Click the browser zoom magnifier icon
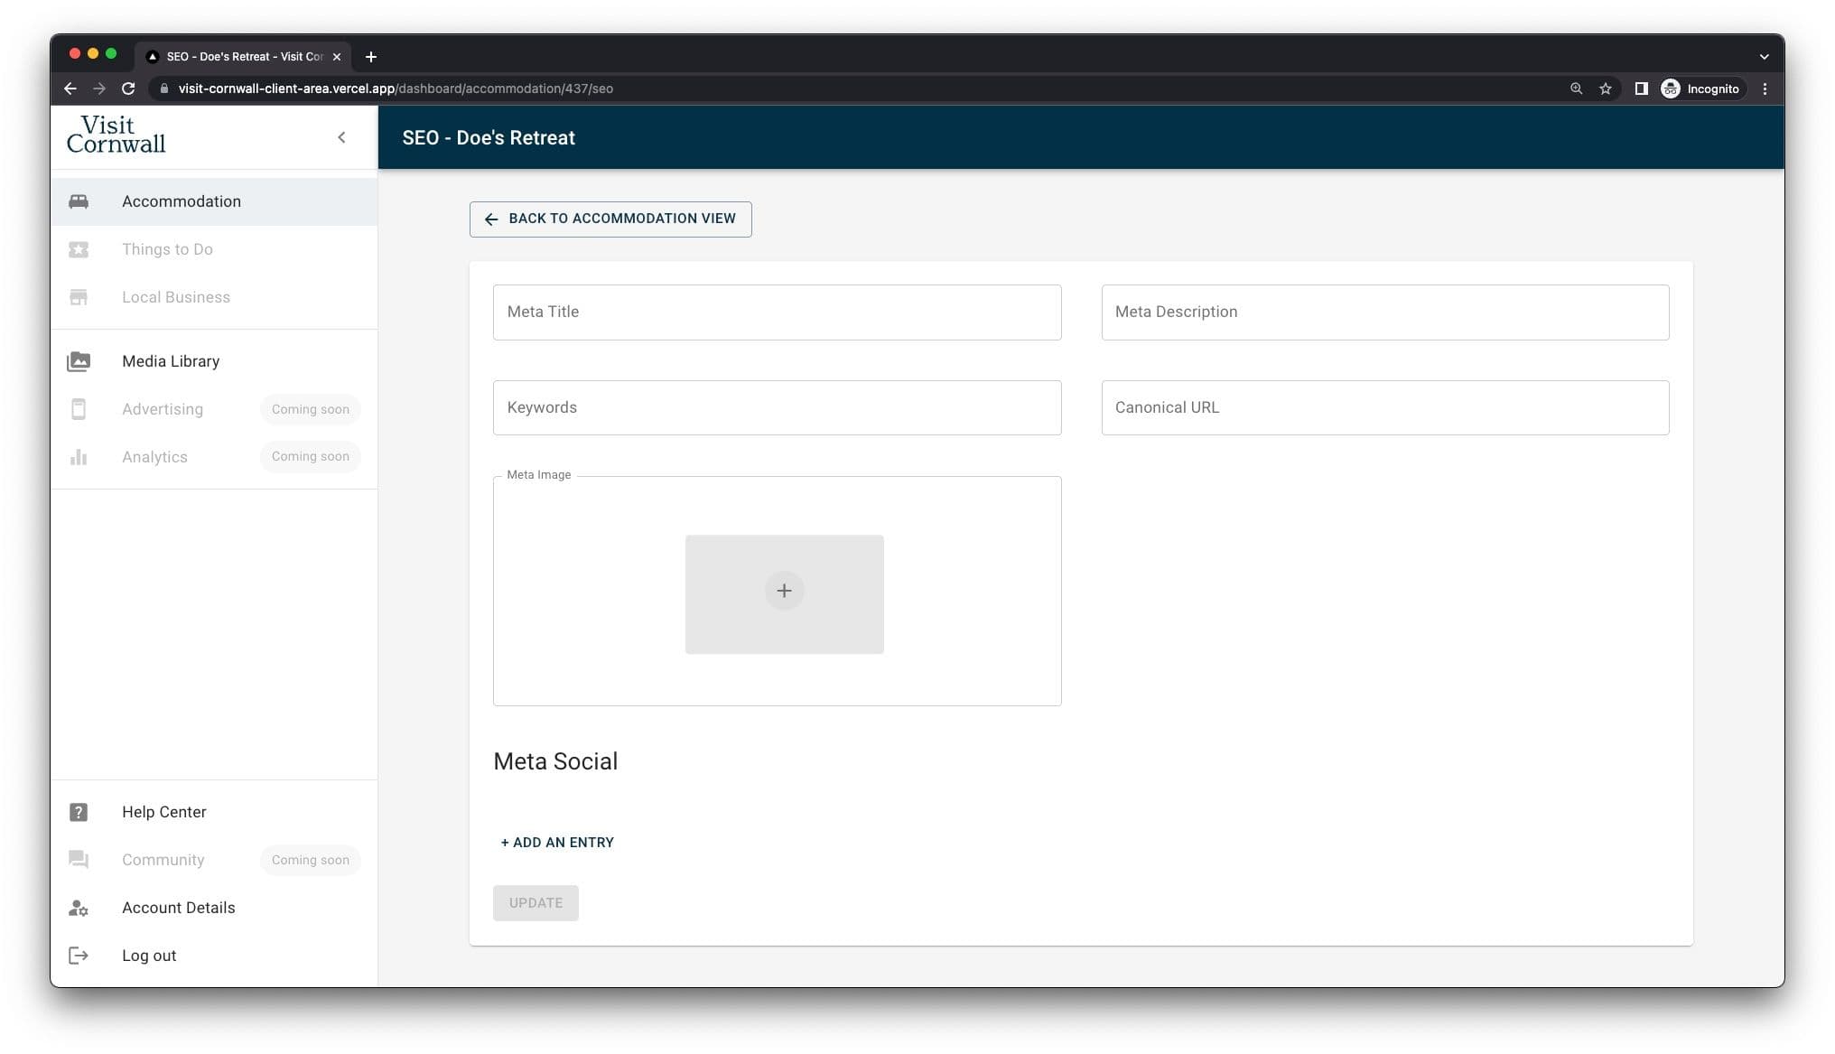1835x1054 pixels. (x=1576, y=89)
